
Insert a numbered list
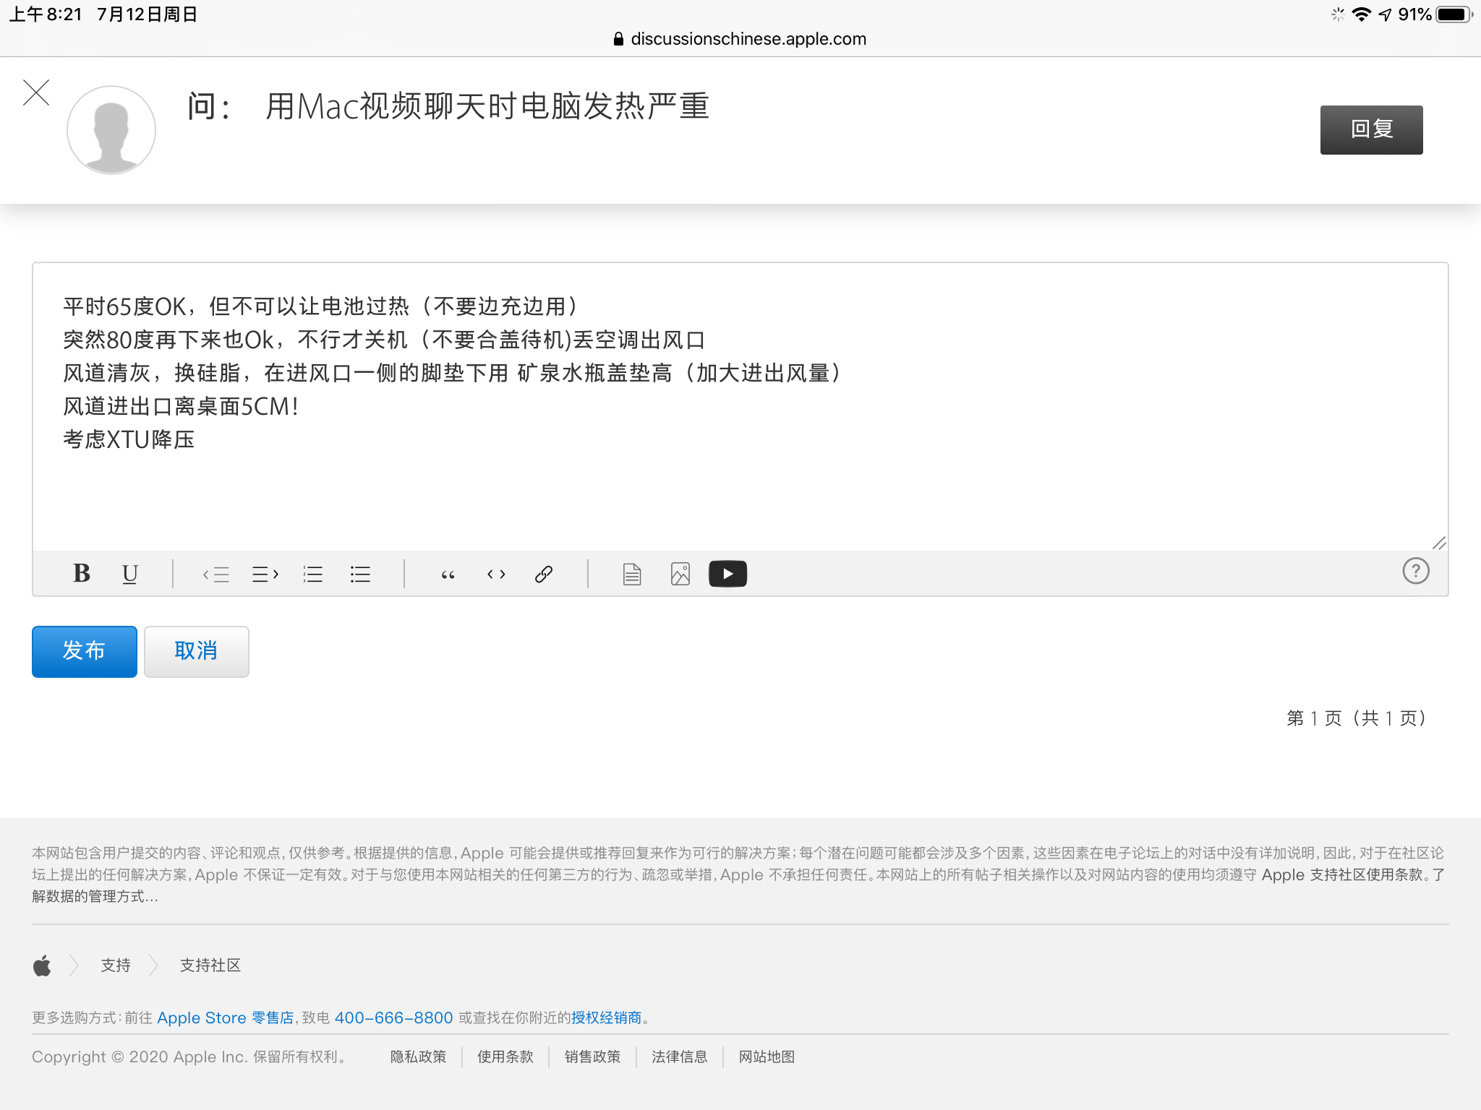(312, 575)
